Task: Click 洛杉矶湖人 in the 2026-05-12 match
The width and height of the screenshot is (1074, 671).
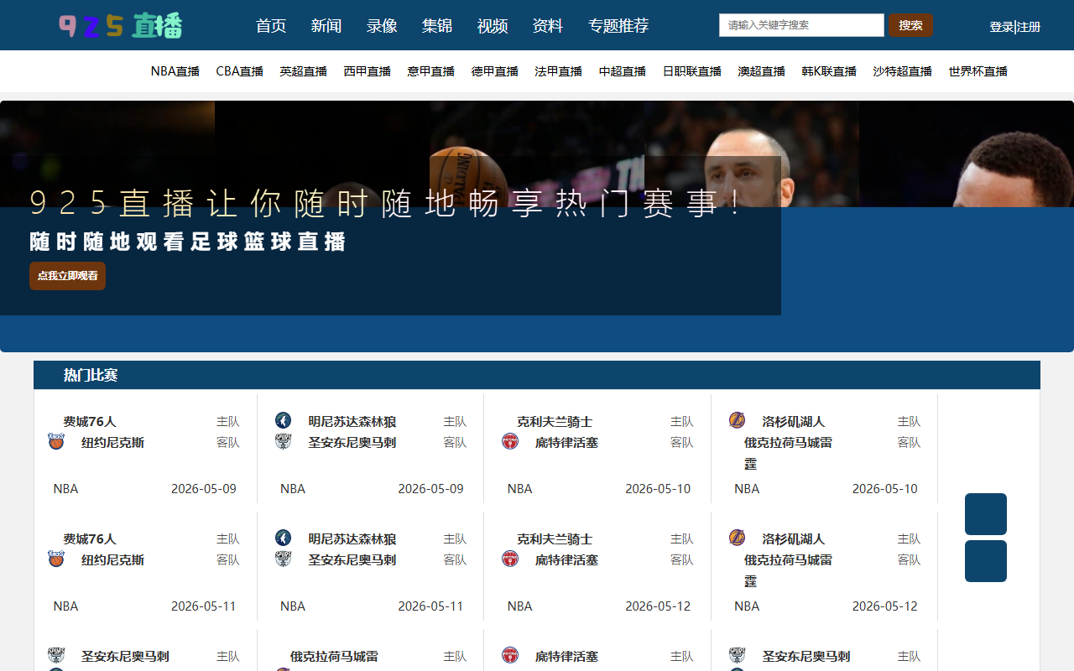Action: (794, 538)
